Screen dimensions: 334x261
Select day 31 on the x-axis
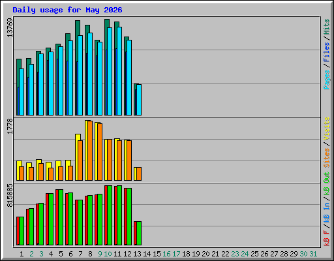point(313,254)
